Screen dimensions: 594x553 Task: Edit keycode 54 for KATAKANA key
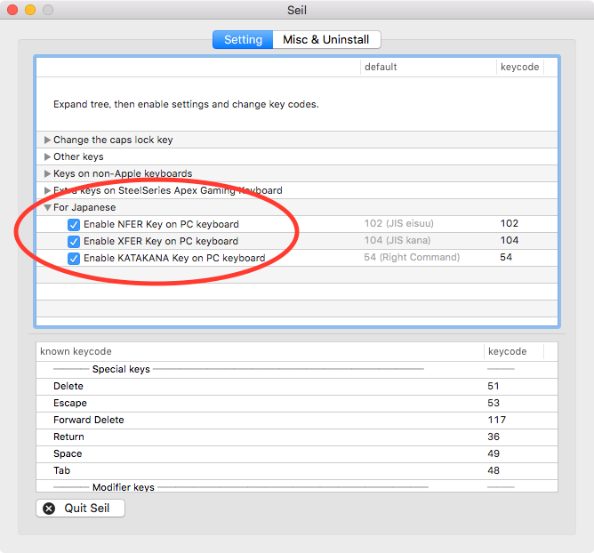click(506, 257)
